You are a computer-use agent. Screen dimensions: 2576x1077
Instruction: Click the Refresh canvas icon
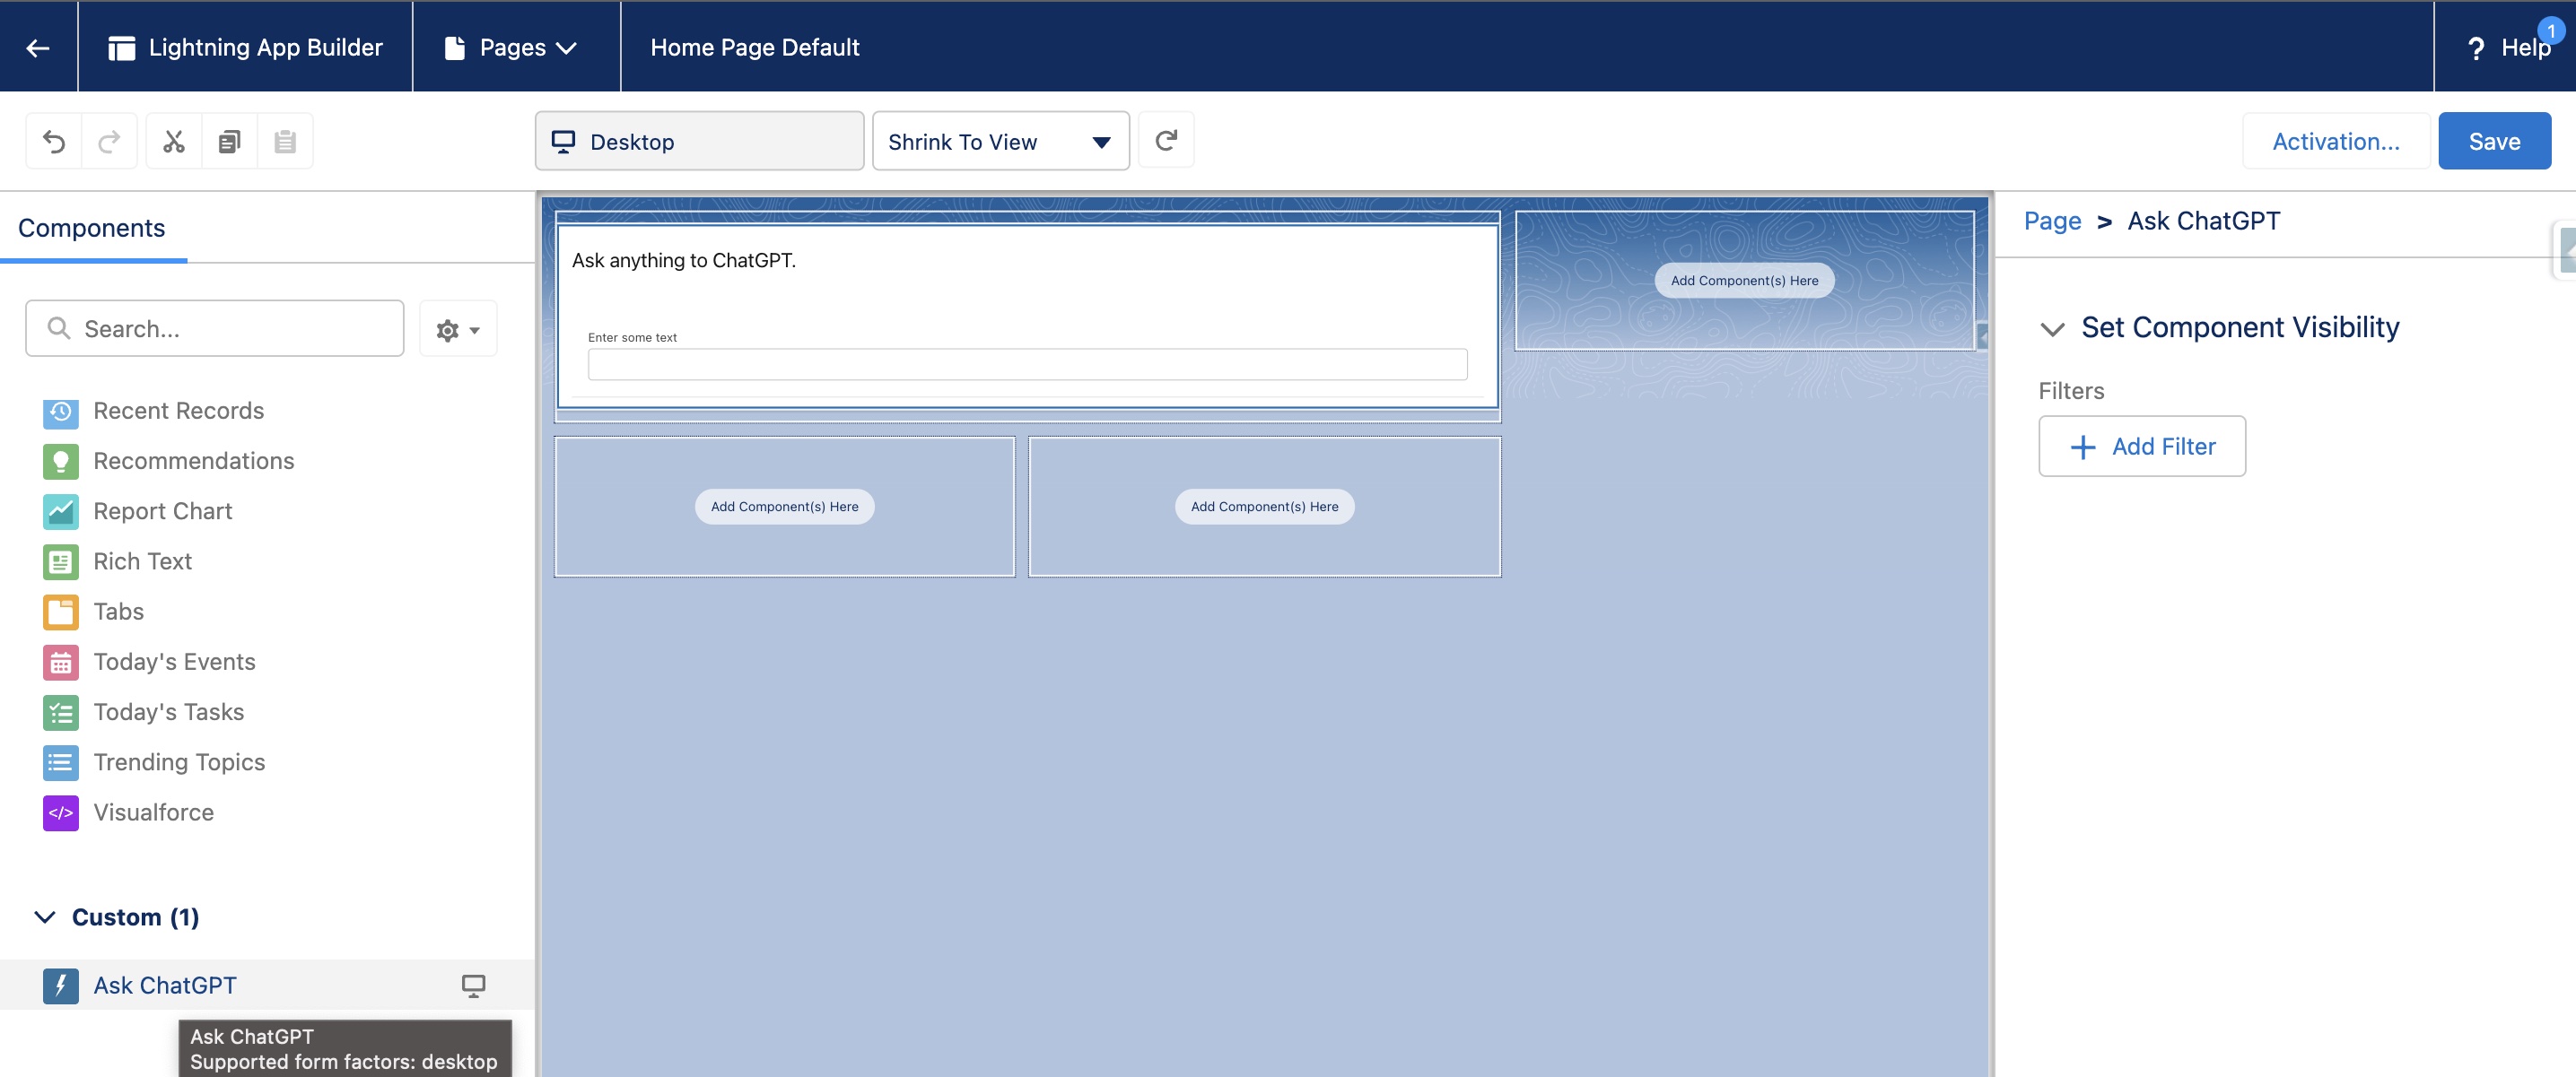pyautogui.click(x=1166, y=140)
